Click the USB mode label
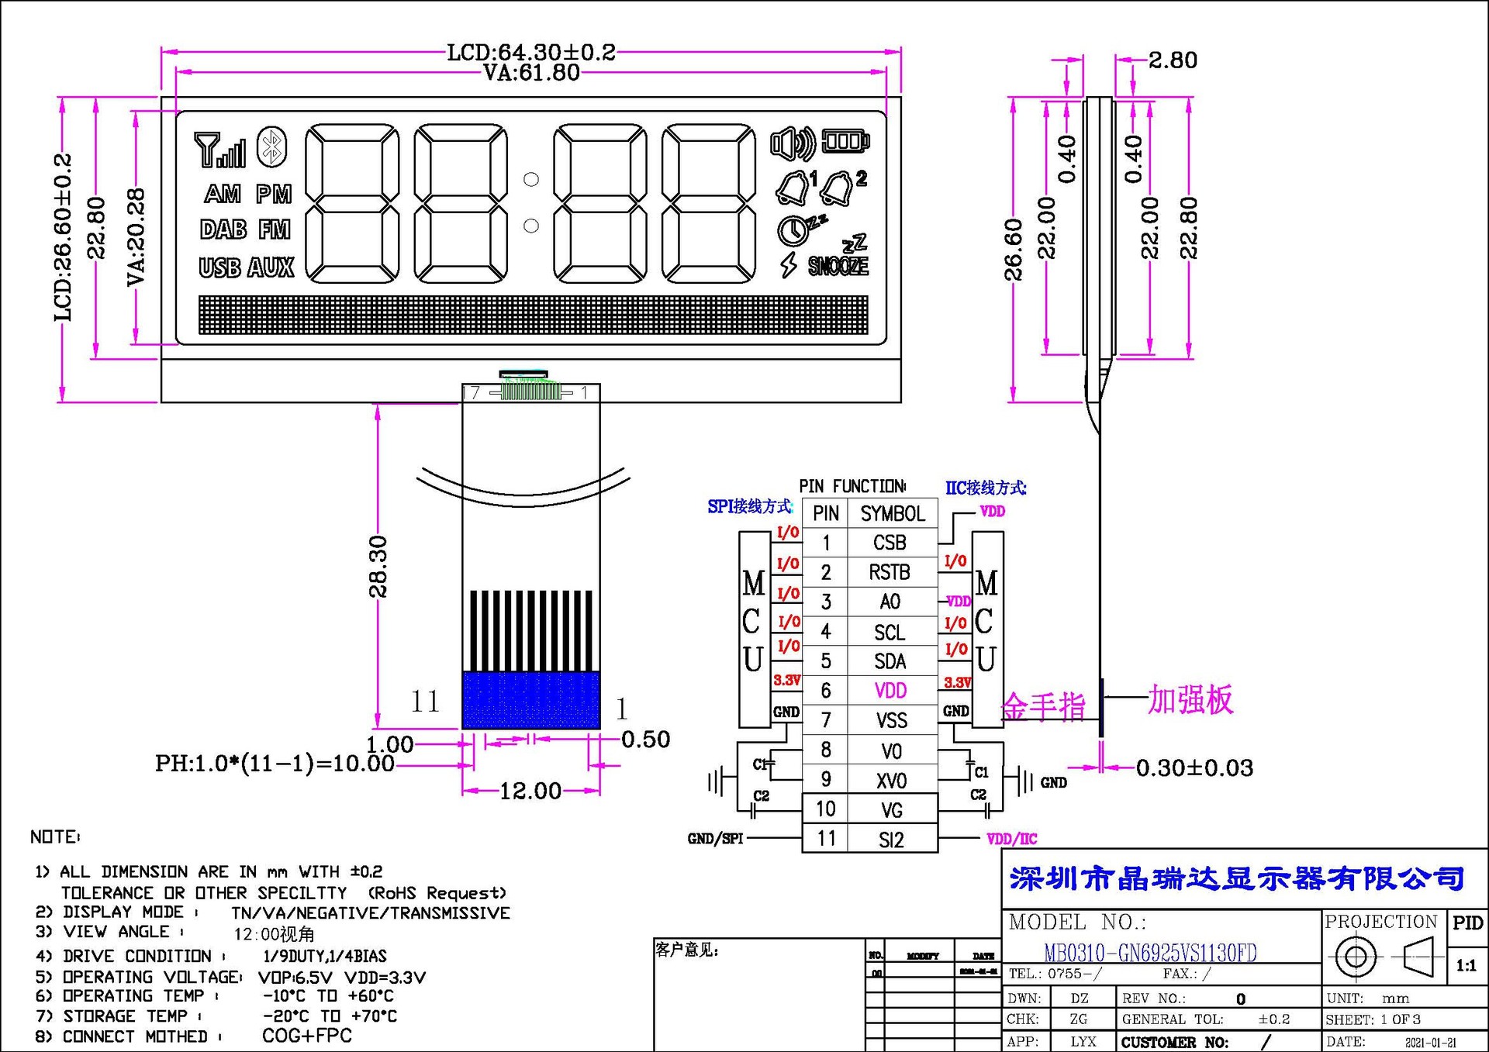The width and height of the screenshot is (1489, 1052). coord(219,267)
